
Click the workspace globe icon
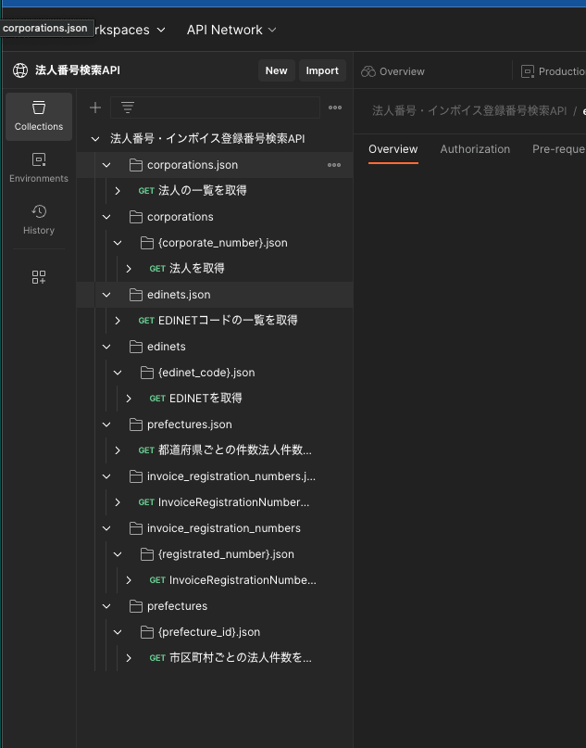coord(20,70)
